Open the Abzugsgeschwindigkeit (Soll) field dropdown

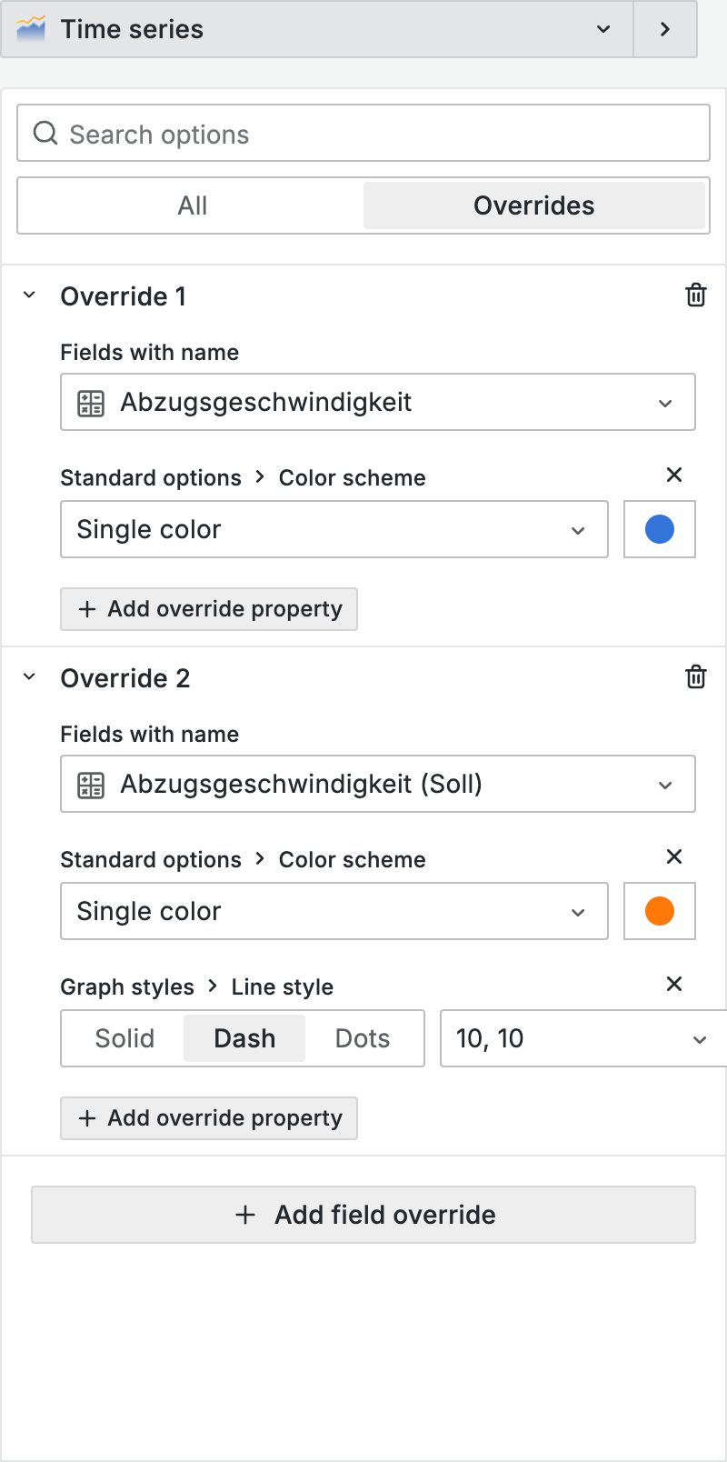378,784
